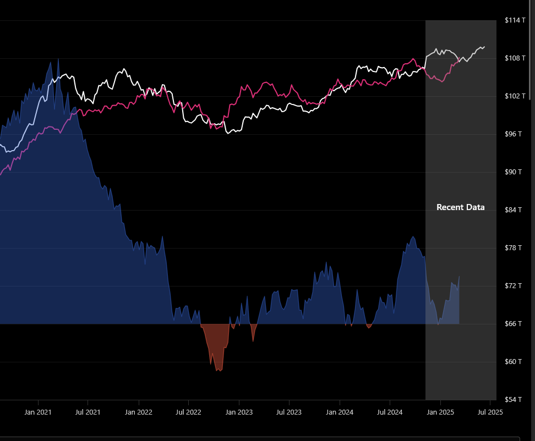
Task: Click the Jan 2023 date label
Action: pos(239,412)
